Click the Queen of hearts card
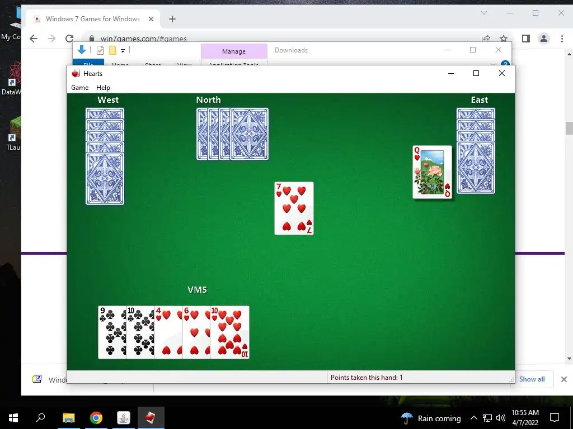The height and width of the screenshot is (429, 573). click(433, 172)
